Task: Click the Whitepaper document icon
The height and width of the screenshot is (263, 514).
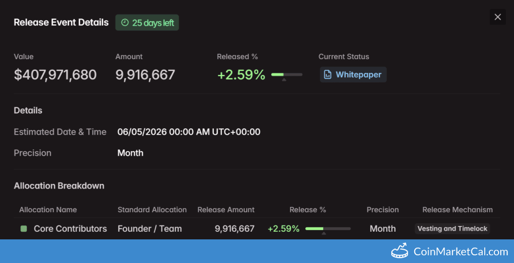Action: (x=327, y=75)
